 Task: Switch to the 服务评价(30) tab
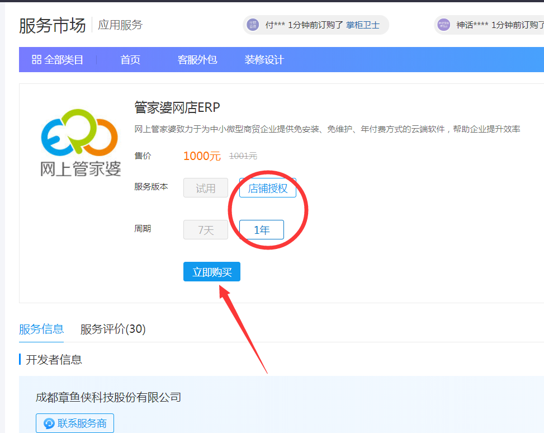click(113, 329)
